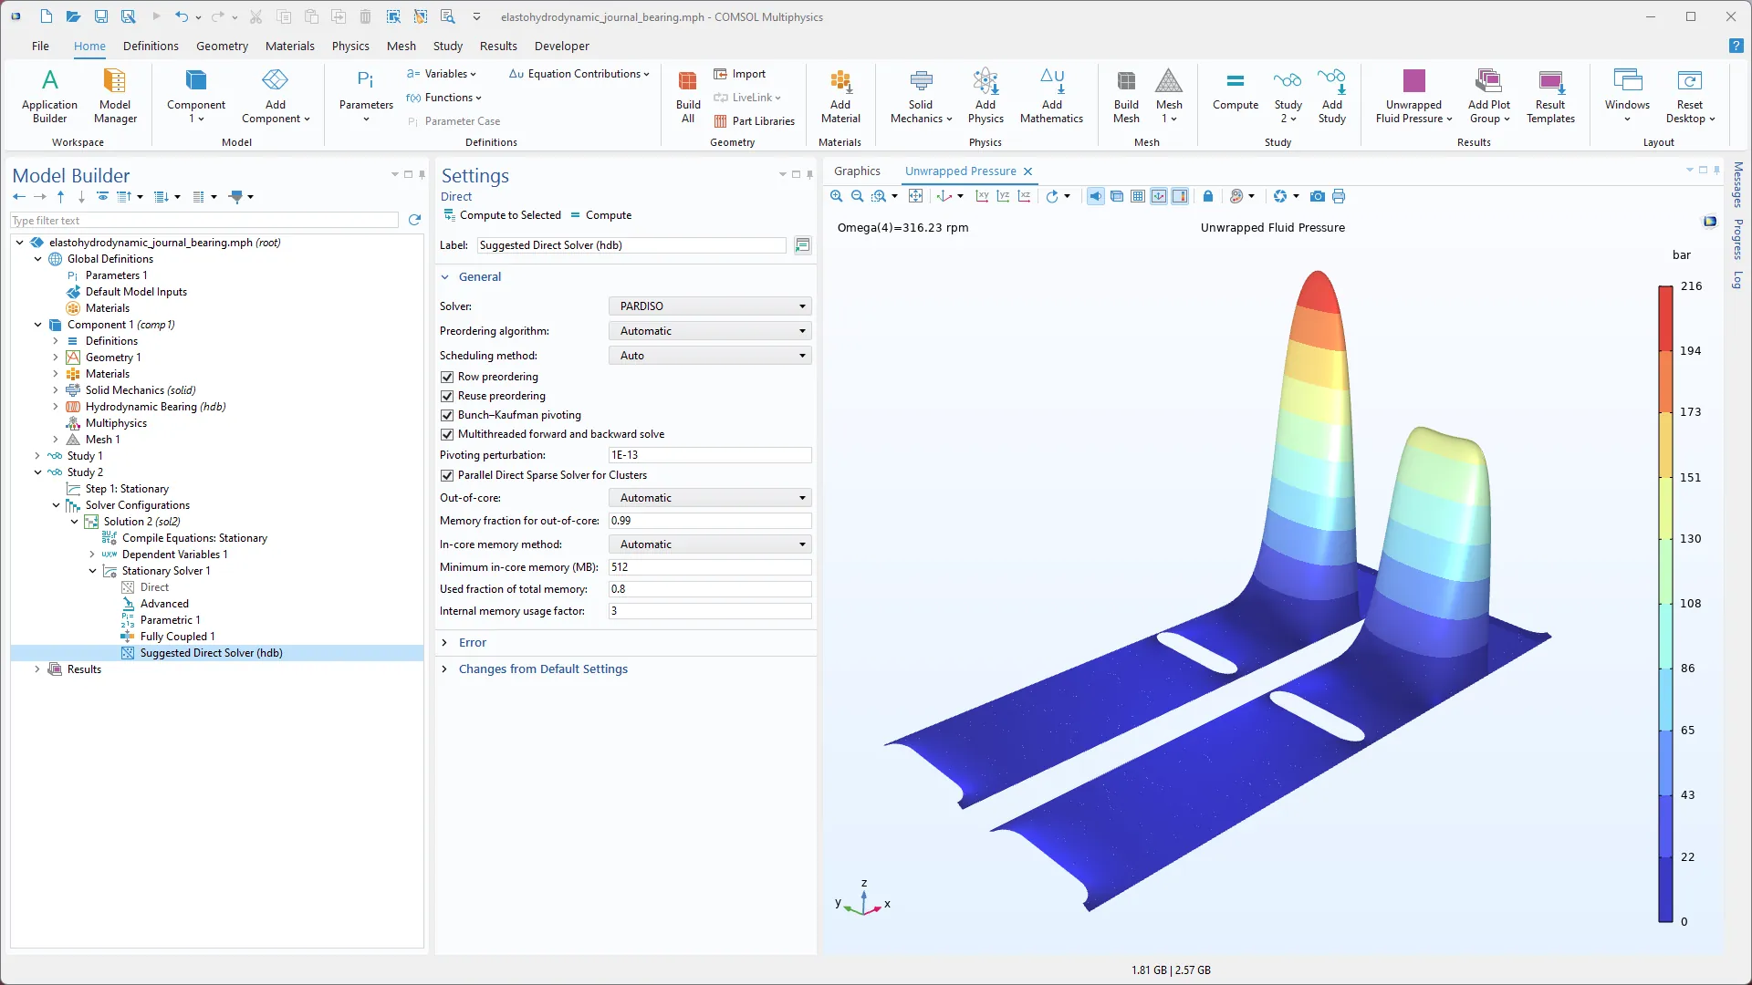Click the Pivoting perturbation input field
Image resolution: width=1752 pixels, height=985 pixels.
point(709,455)
